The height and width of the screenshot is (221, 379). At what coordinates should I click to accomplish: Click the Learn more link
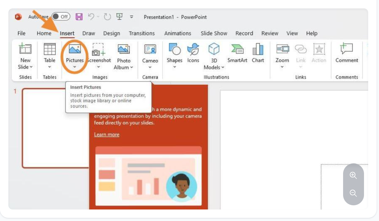tap(107, 134)
